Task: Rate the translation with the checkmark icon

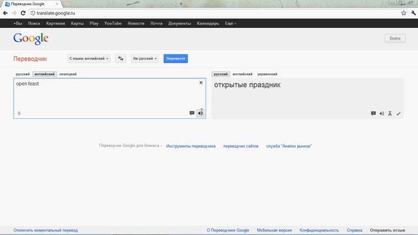Action: pyautogui.click(x=398, y=114)
